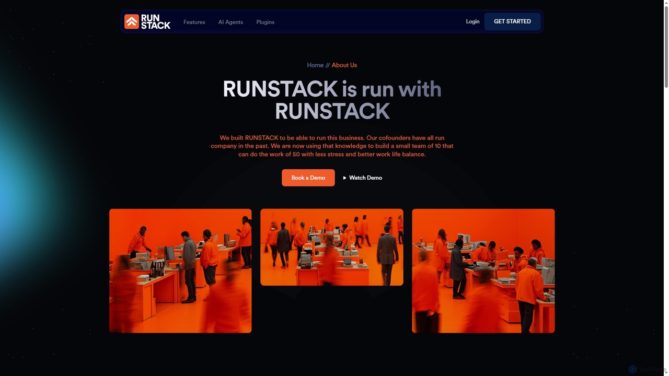Click the Watch Demo play button
Screen dimensions: 669x376
coord(362,178)
